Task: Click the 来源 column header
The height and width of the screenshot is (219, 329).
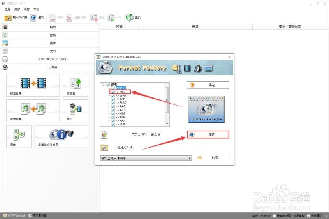Action: [x=195, y=27]
